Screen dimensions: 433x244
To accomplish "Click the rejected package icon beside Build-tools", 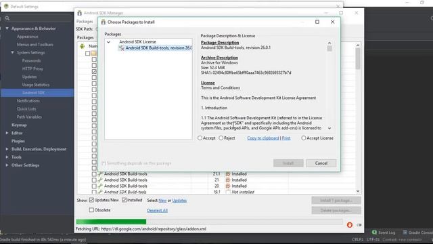I will click(121, 48).
